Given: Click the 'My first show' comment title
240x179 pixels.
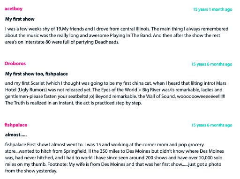Looking at the screenshot, I should (20, 19).
